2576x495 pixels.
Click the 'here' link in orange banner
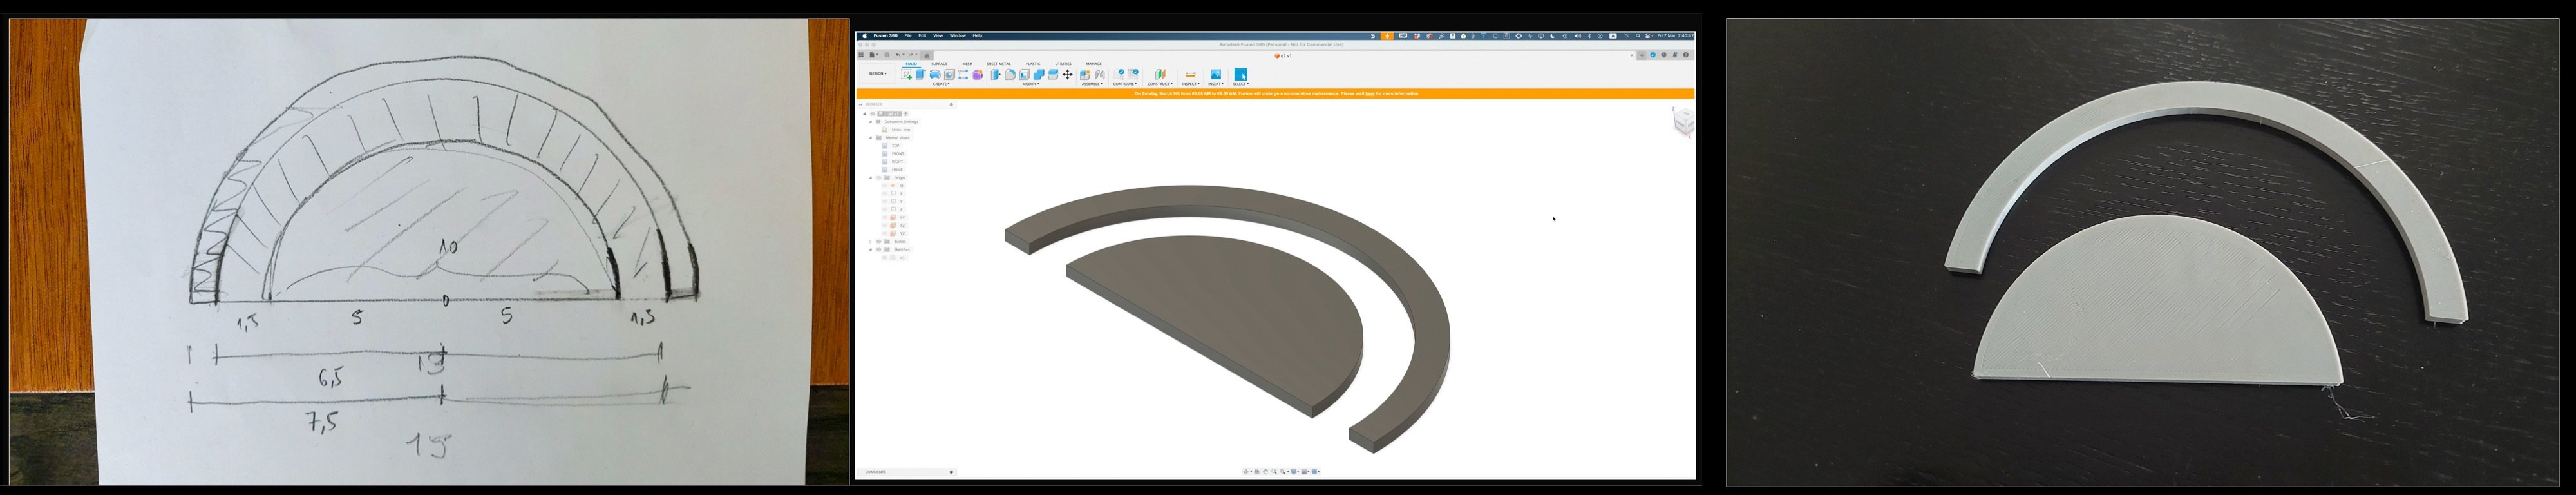[1369, 93]
